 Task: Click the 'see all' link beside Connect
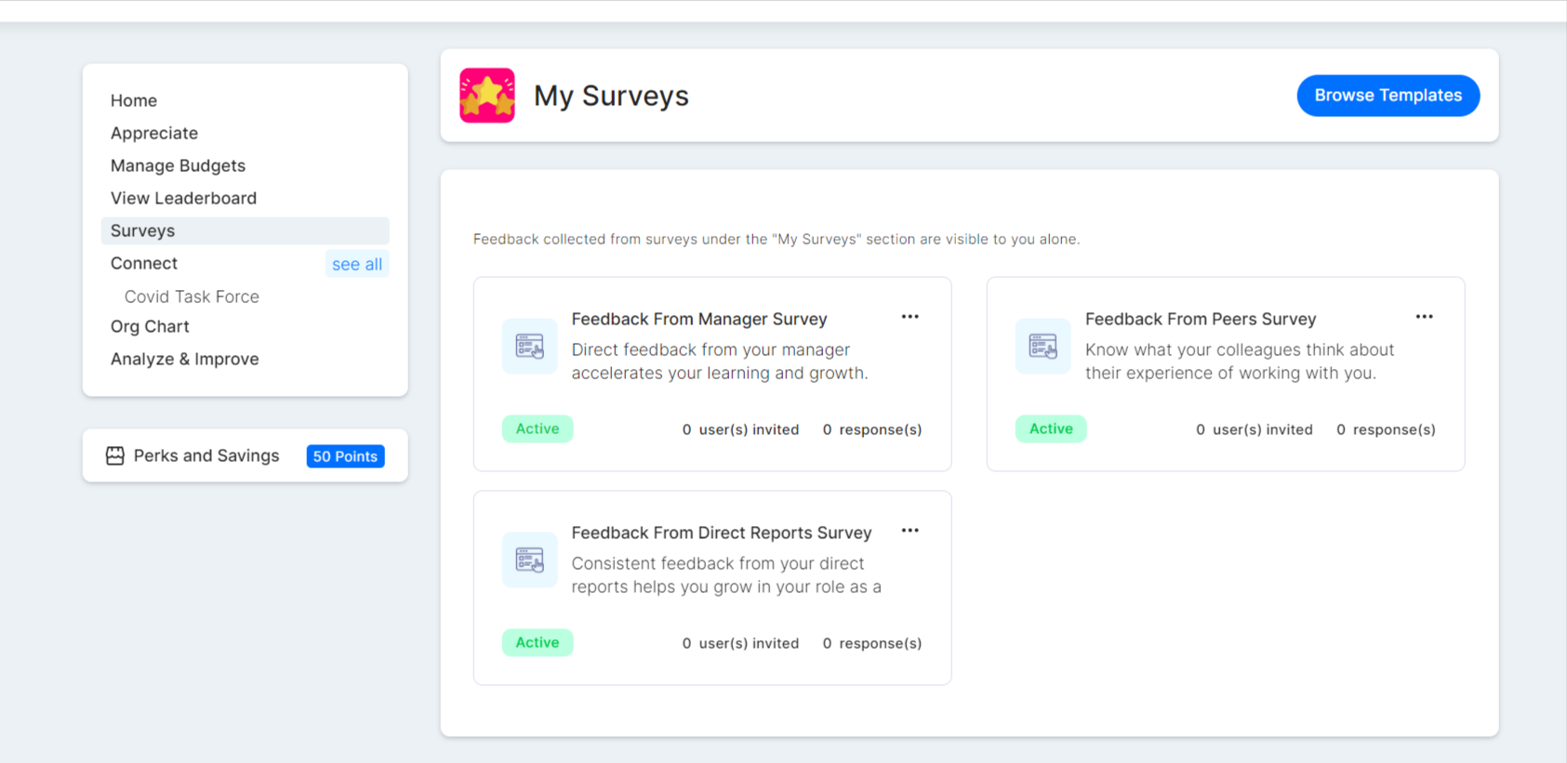tap(357, 264)
